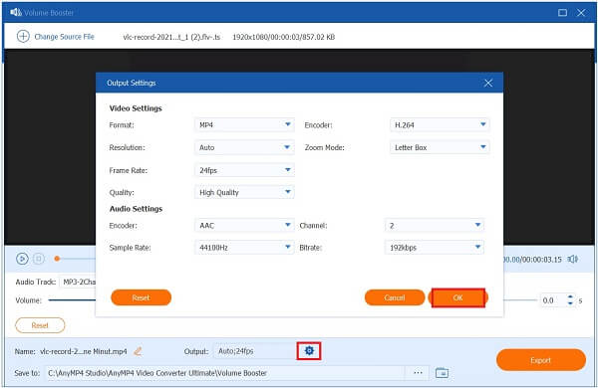Screen dimensions: 598x388
Task: Click the Video Settings heading
Action: point(136,108)
